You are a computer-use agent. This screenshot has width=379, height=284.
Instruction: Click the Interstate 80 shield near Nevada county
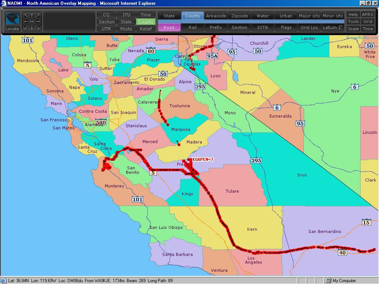(151, 51)
